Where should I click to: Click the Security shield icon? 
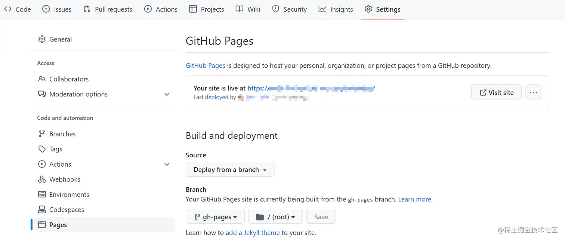276,9
